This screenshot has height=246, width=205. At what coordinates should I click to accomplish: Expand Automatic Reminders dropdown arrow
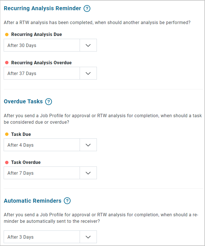(x=88, y=237)
